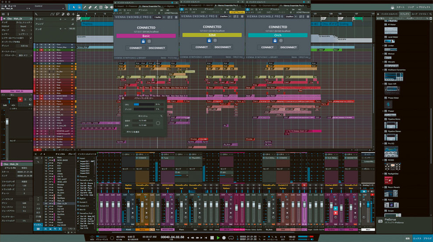The width and height of the screenshot is (433, 242).
Task: Click Multiband Dynamics thumbnail in browser
Action: (x=394, y=77)
